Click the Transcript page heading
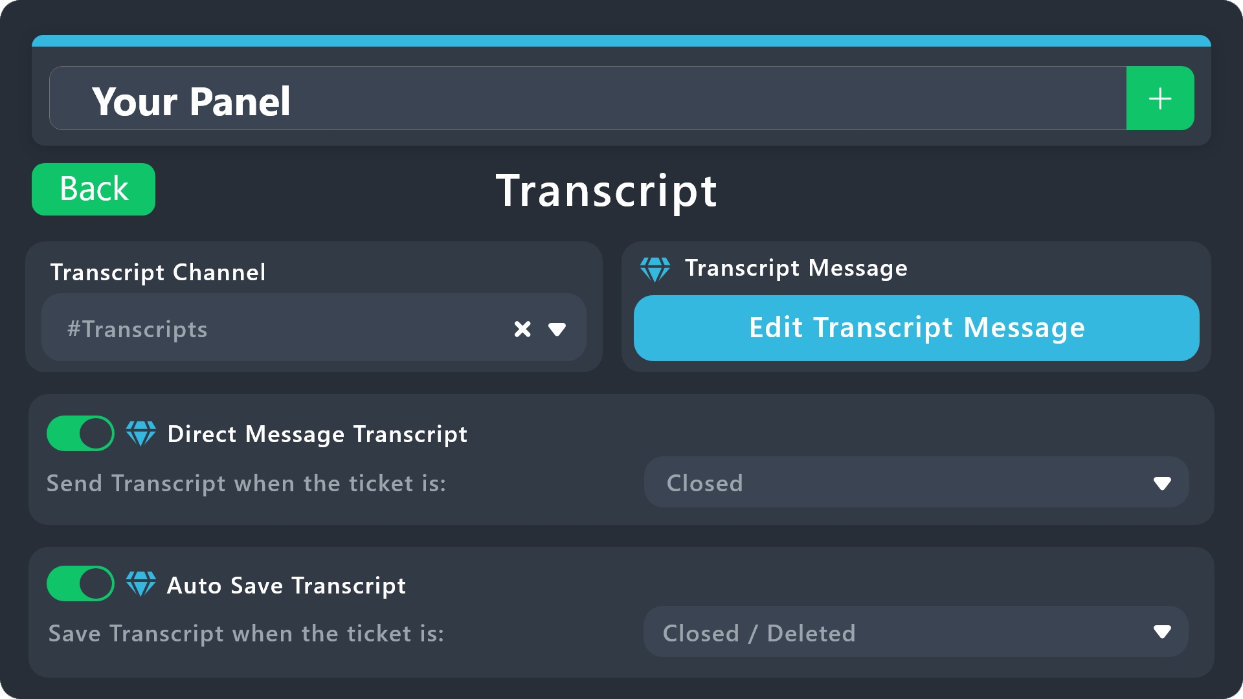This screenshot has height=699, width=1243. tap(607, 191)
